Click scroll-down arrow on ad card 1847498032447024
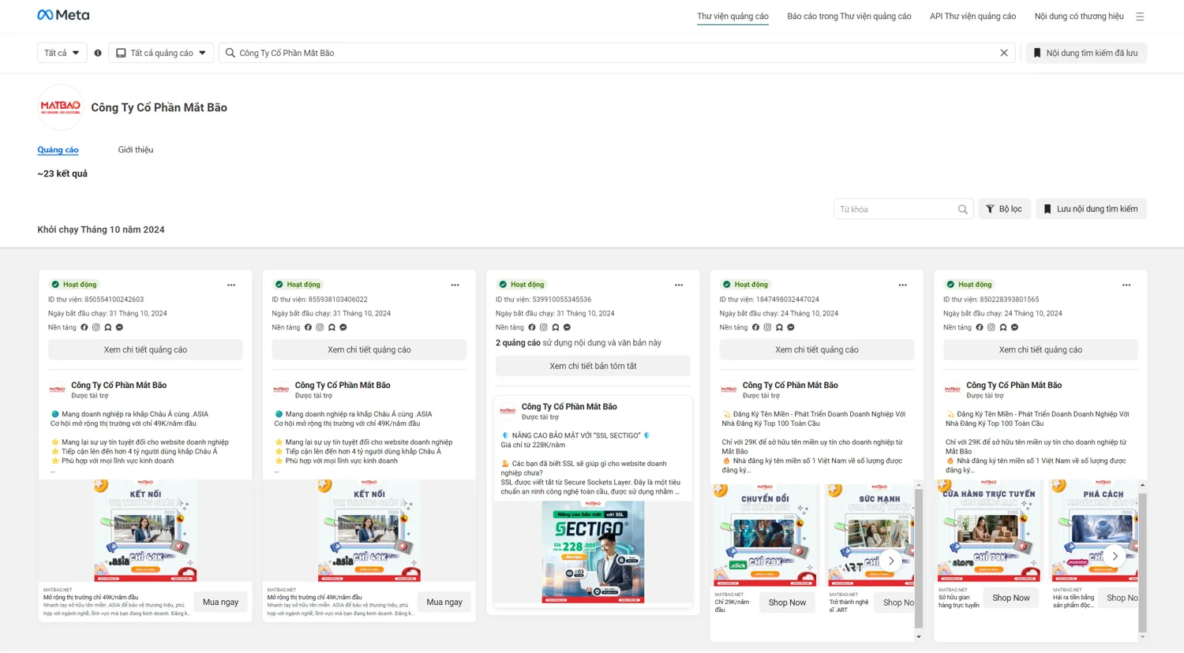Image resolution: width=1184 pixels, height=653 pixels. (919, 636)
